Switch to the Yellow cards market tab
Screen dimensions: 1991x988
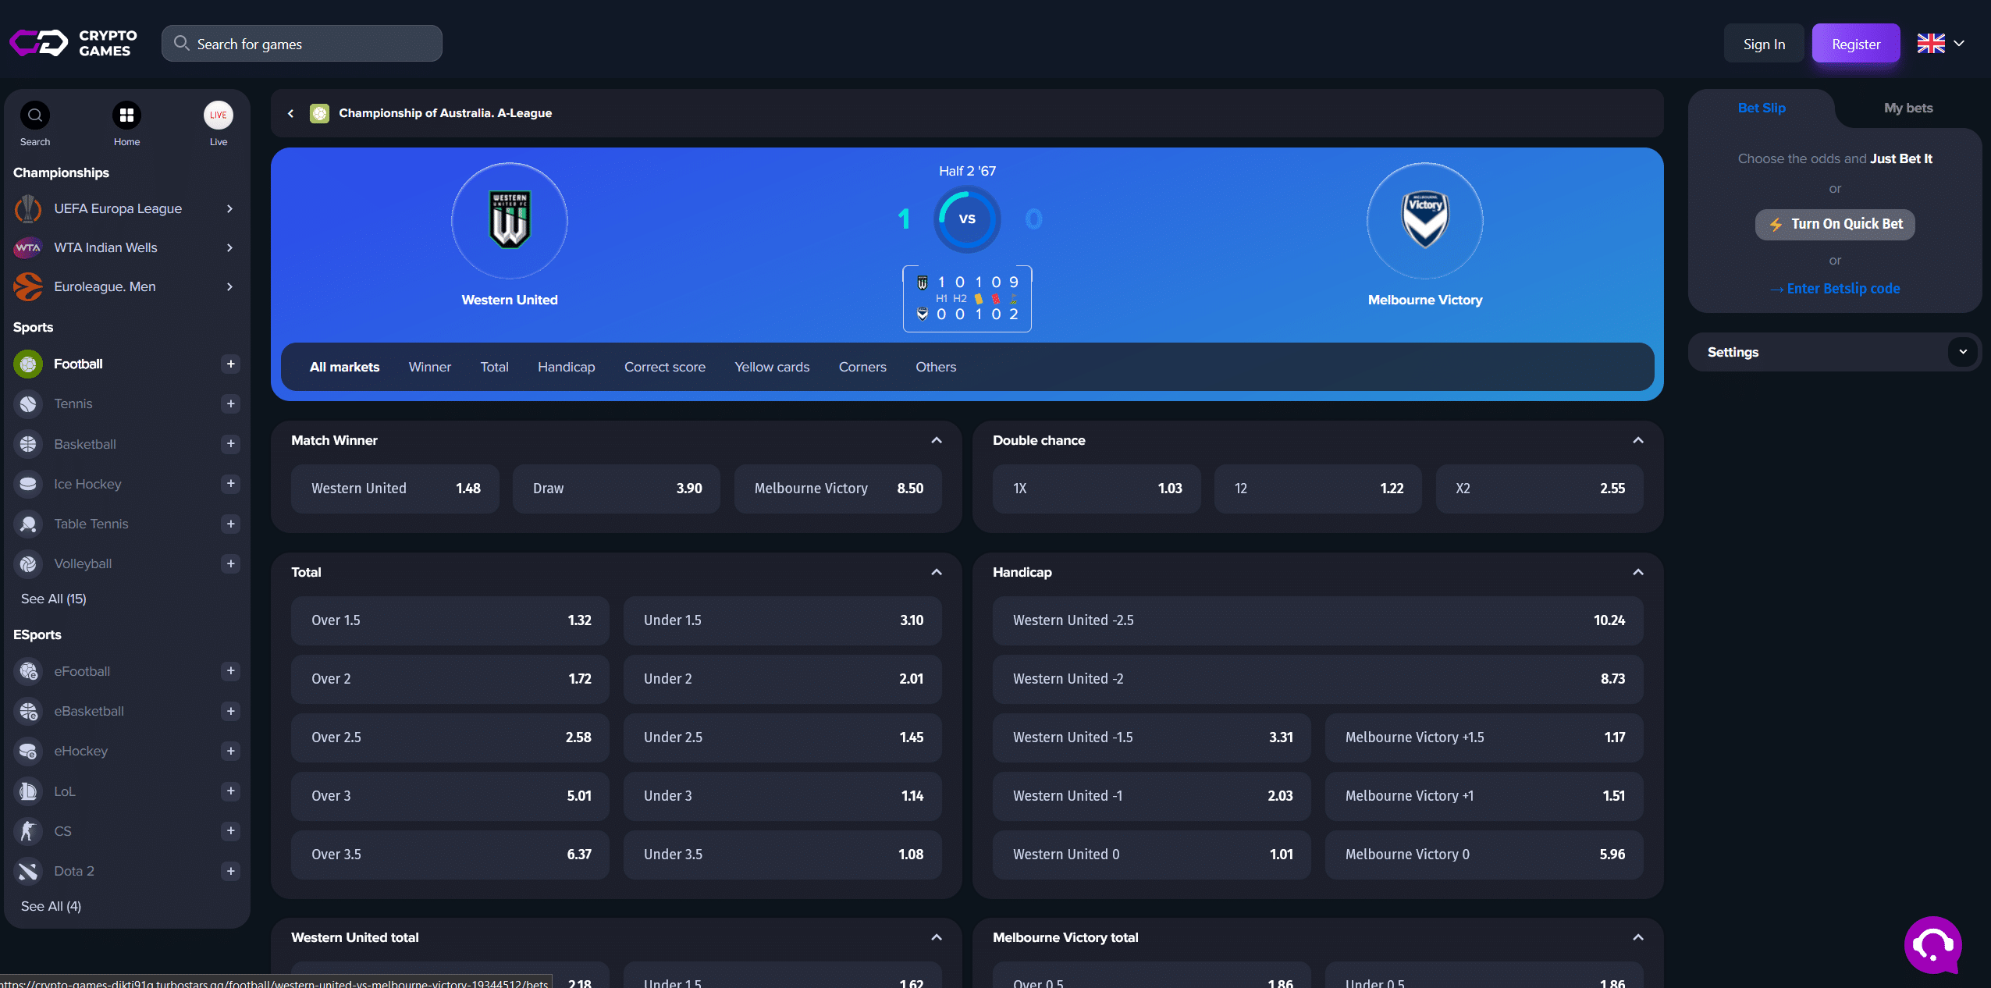click(771, 367)
